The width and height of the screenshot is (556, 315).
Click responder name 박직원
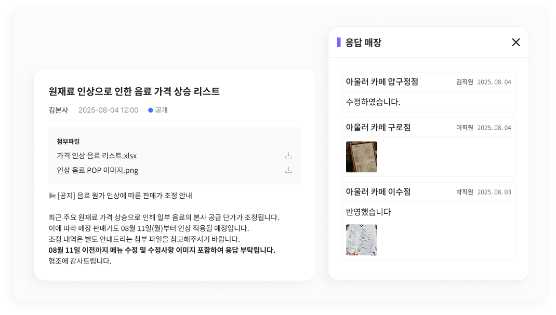[465, 192]
